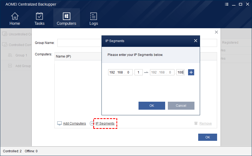Click the Controlled: 2 status text

pos(12,151)
